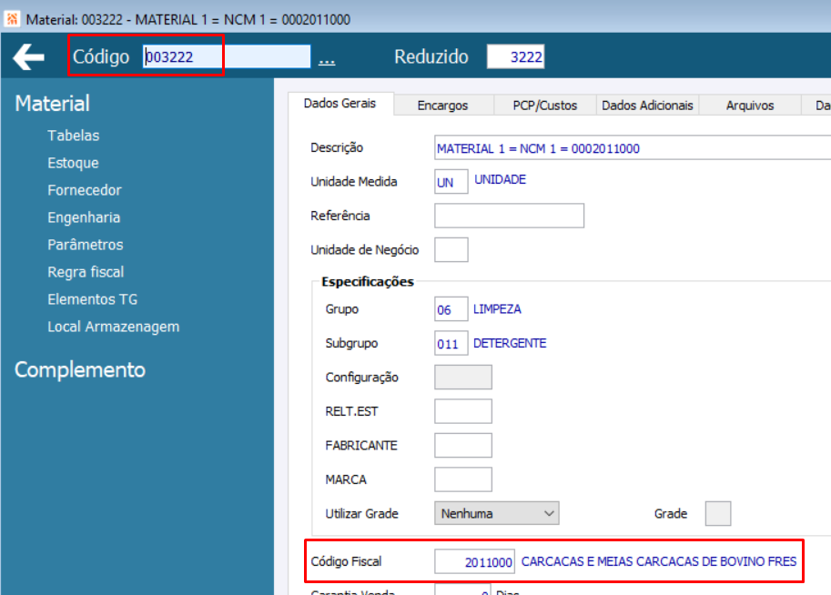
Task: Click the app icon in the title bar
Action: 12,19
